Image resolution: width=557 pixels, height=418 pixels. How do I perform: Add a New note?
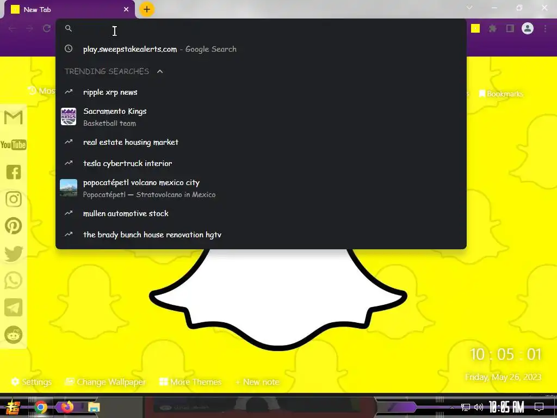point(257,382)
